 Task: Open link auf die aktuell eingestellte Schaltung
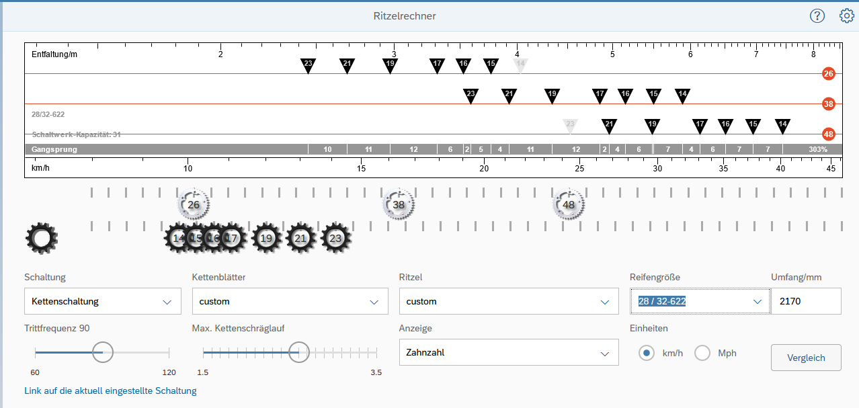[x=110, y=391]
